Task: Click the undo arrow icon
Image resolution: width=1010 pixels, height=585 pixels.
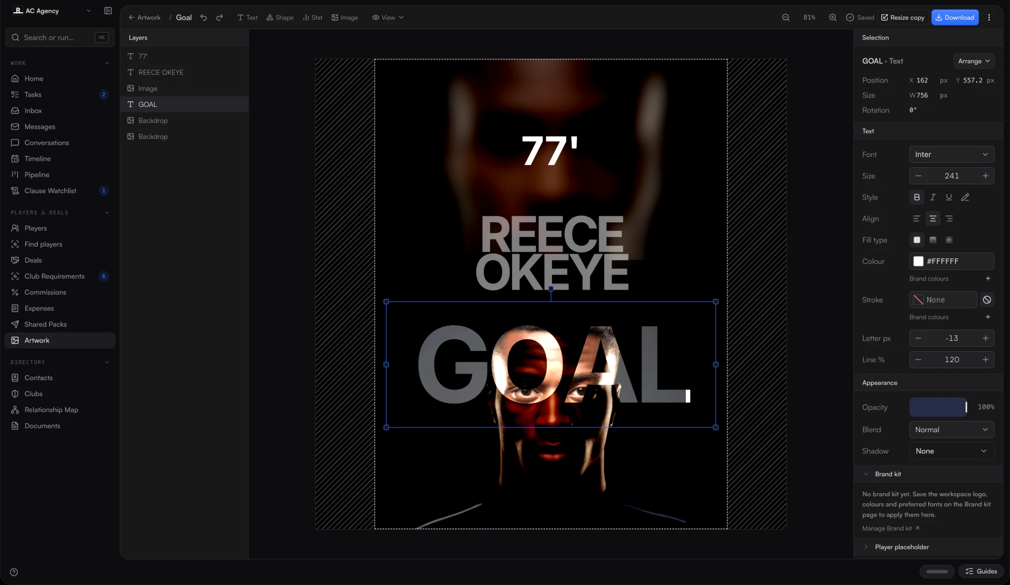Action: point(204,17)
